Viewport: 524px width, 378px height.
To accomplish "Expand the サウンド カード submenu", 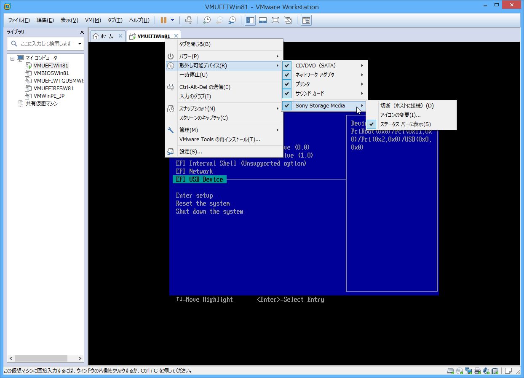I will pyautogui.click(x=325, y=93).
